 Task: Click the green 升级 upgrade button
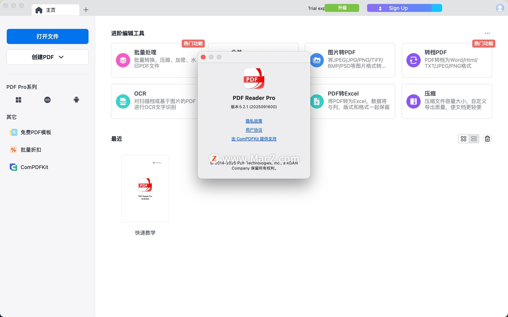pos(342,8)
